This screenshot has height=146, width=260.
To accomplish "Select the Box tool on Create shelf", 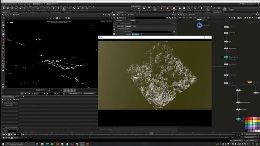I will (4, 9).
